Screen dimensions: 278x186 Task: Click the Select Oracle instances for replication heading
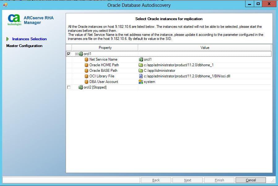pyautogui.click(x=169, y=19)
